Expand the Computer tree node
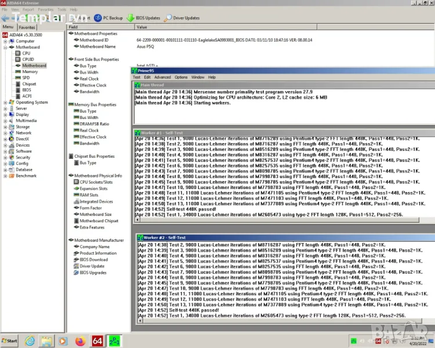The image size is (435, 348). pyautogui.click(x=6, y=41)
